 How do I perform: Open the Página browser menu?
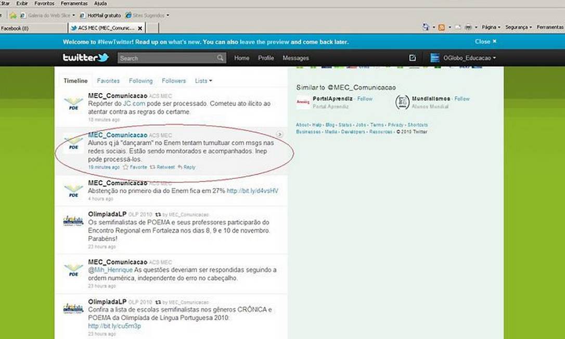click(x=491, y=27)
